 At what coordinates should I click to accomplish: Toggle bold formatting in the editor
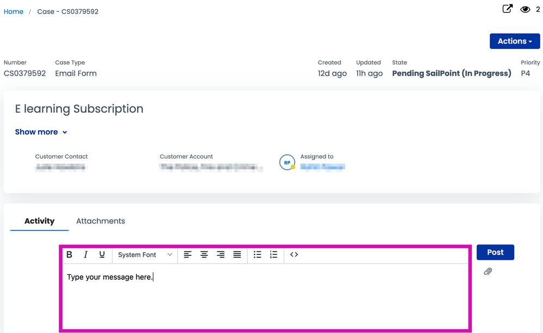pos(69,255)
